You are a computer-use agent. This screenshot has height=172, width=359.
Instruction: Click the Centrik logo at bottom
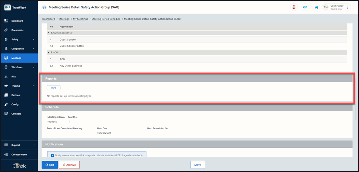(x=19, y=166)
